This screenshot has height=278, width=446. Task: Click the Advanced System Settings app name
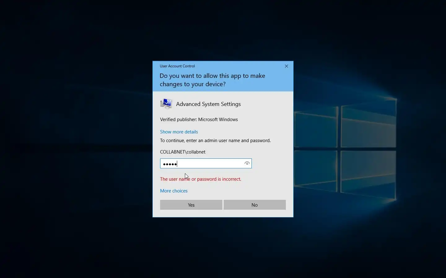(x=208, y=104)
